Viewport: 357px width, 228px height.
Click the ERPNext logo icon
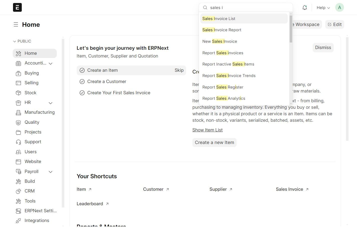coord(17,7)
